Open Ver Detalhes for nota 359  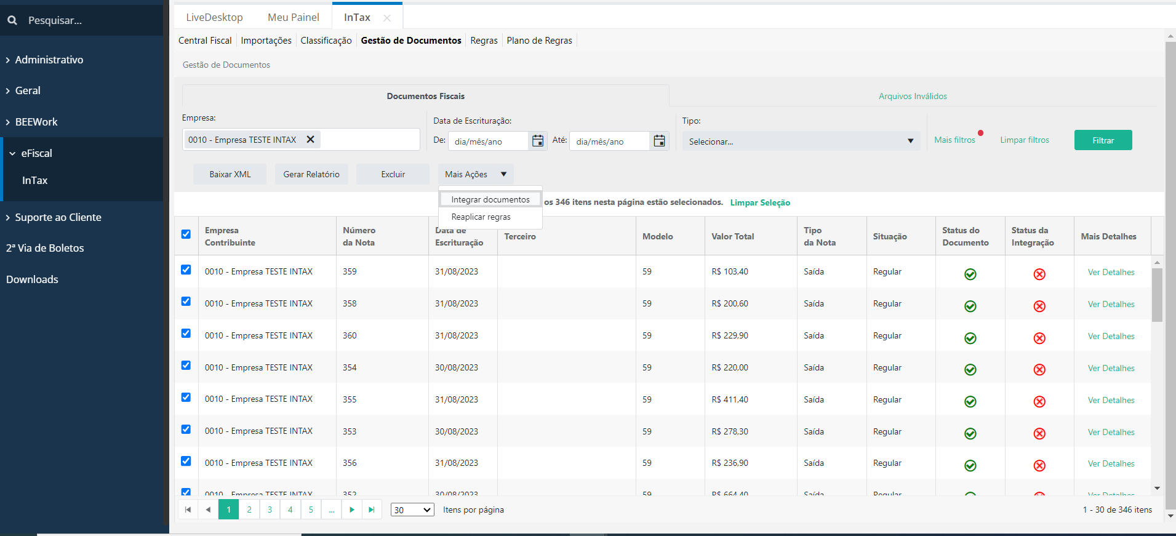coord(1111,272)
